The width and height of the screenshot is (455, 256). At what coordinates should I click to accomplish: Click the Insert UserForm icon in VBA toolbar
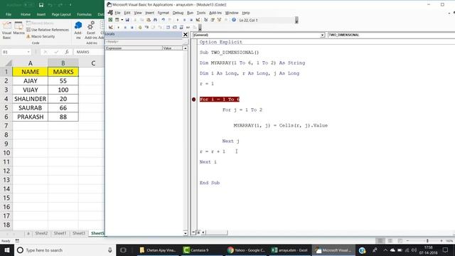117,20
